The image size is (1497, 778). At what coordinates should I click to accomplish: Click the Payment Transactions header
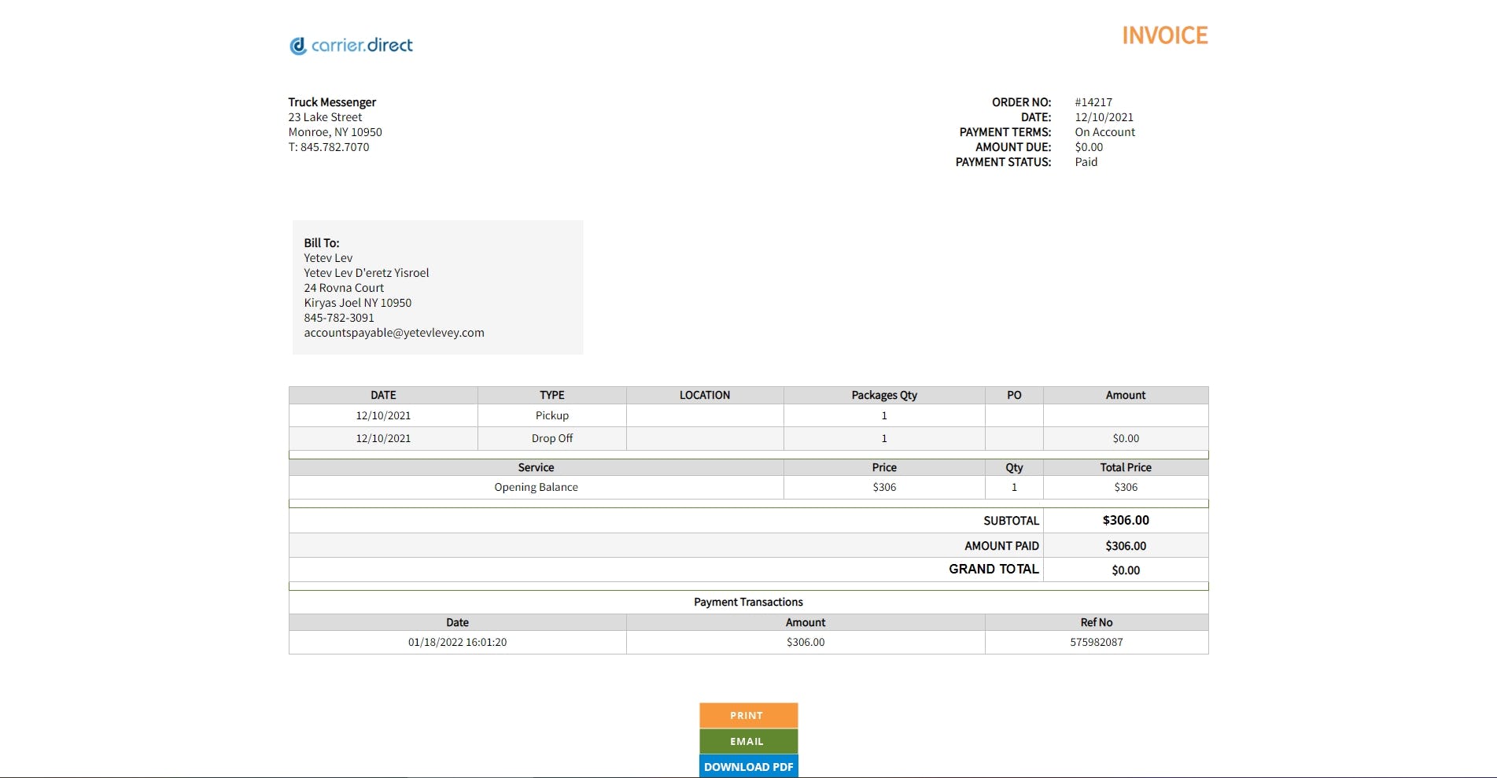point(747,602)
